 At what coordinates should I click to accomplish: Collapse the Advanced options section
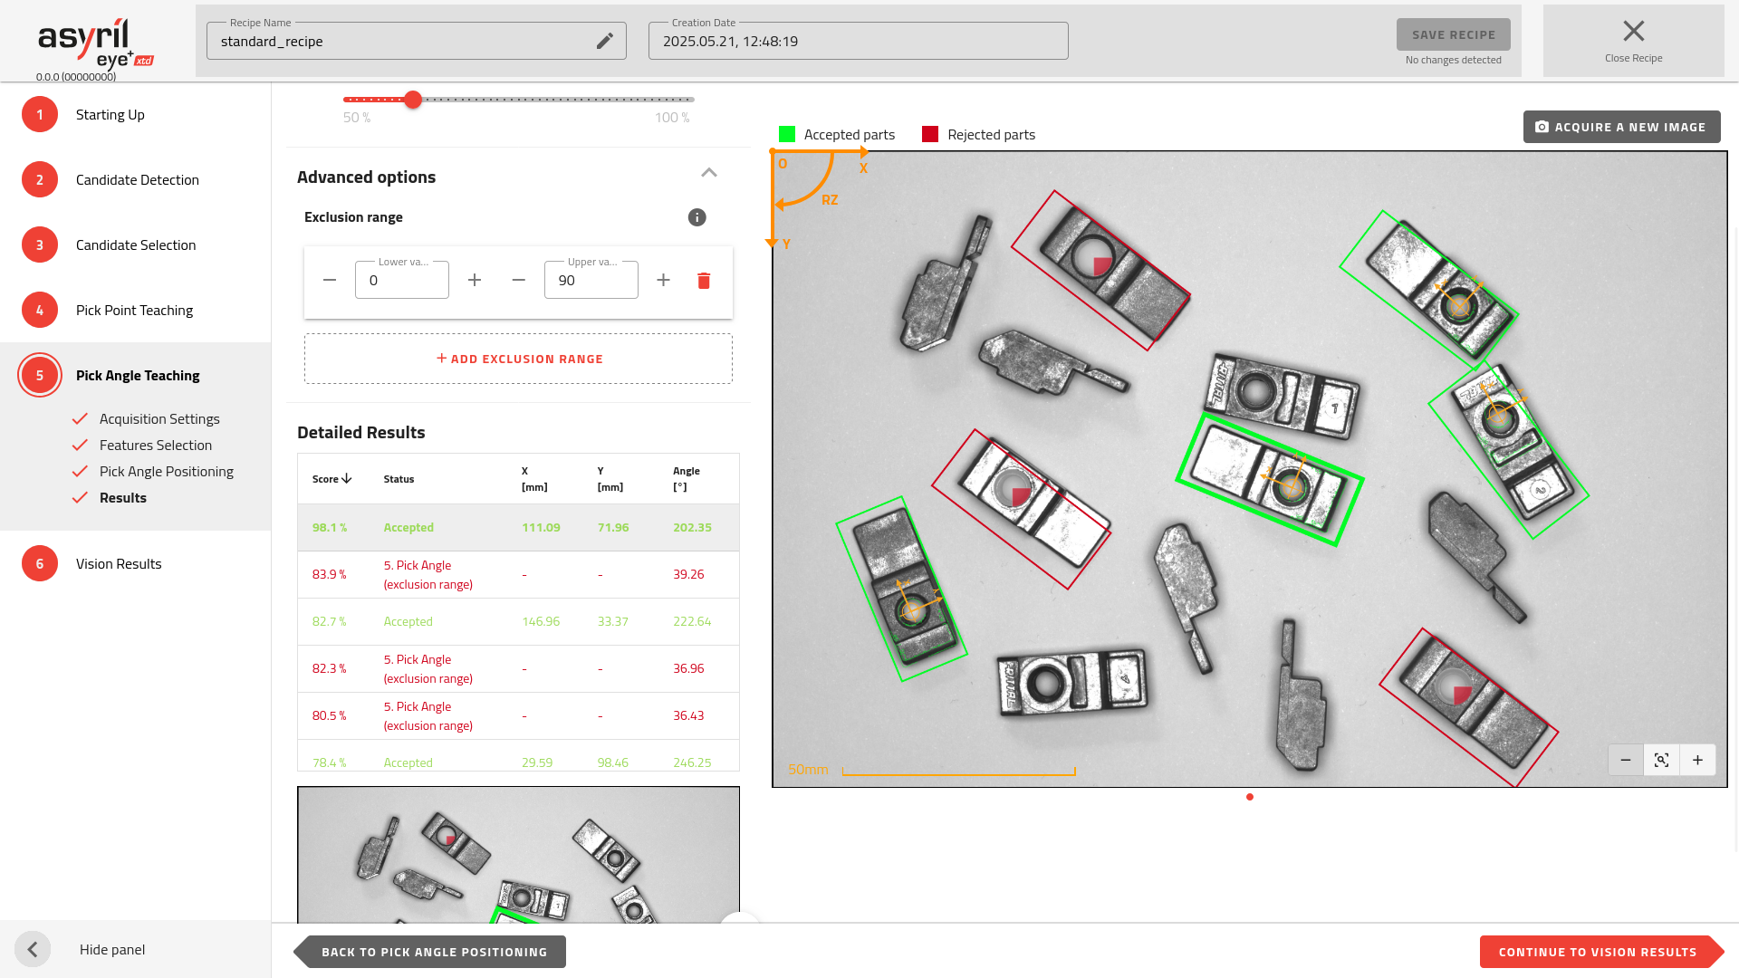click(x=709, y=173)
